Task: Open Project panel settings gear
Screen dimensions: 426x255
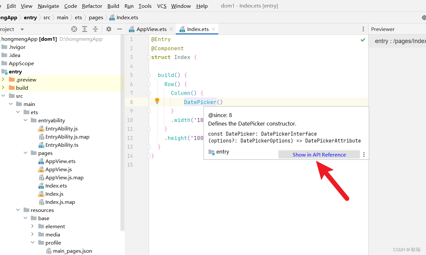Action: (109, 29)
